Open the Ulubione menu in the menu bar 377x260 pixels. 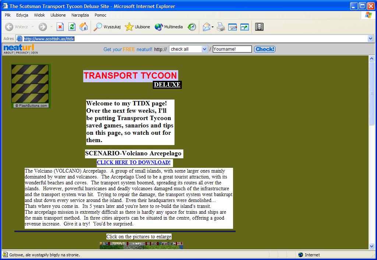coord(58,15)
